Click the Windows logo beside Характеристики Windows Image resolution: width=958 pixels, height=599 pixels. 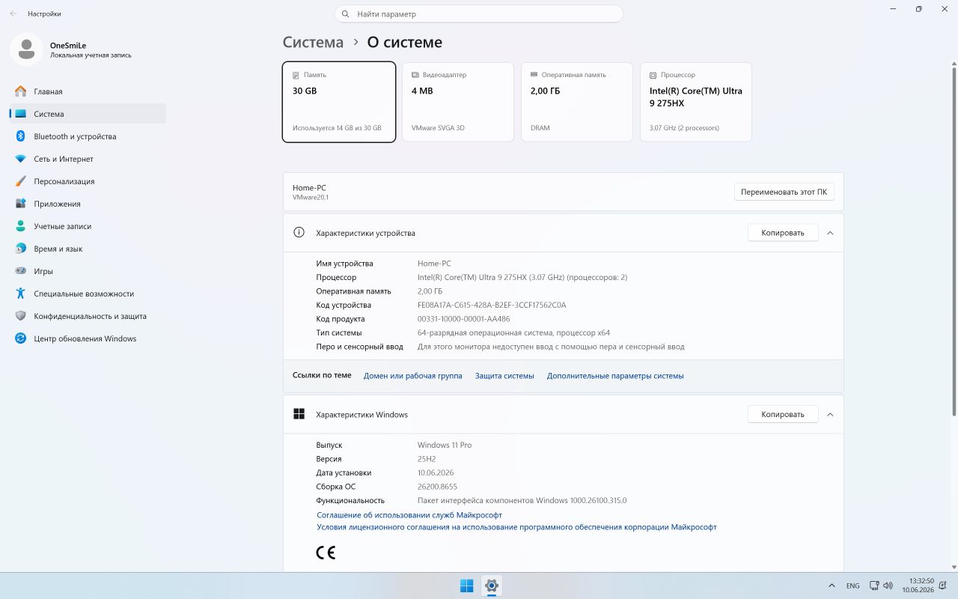coord(299,414)
